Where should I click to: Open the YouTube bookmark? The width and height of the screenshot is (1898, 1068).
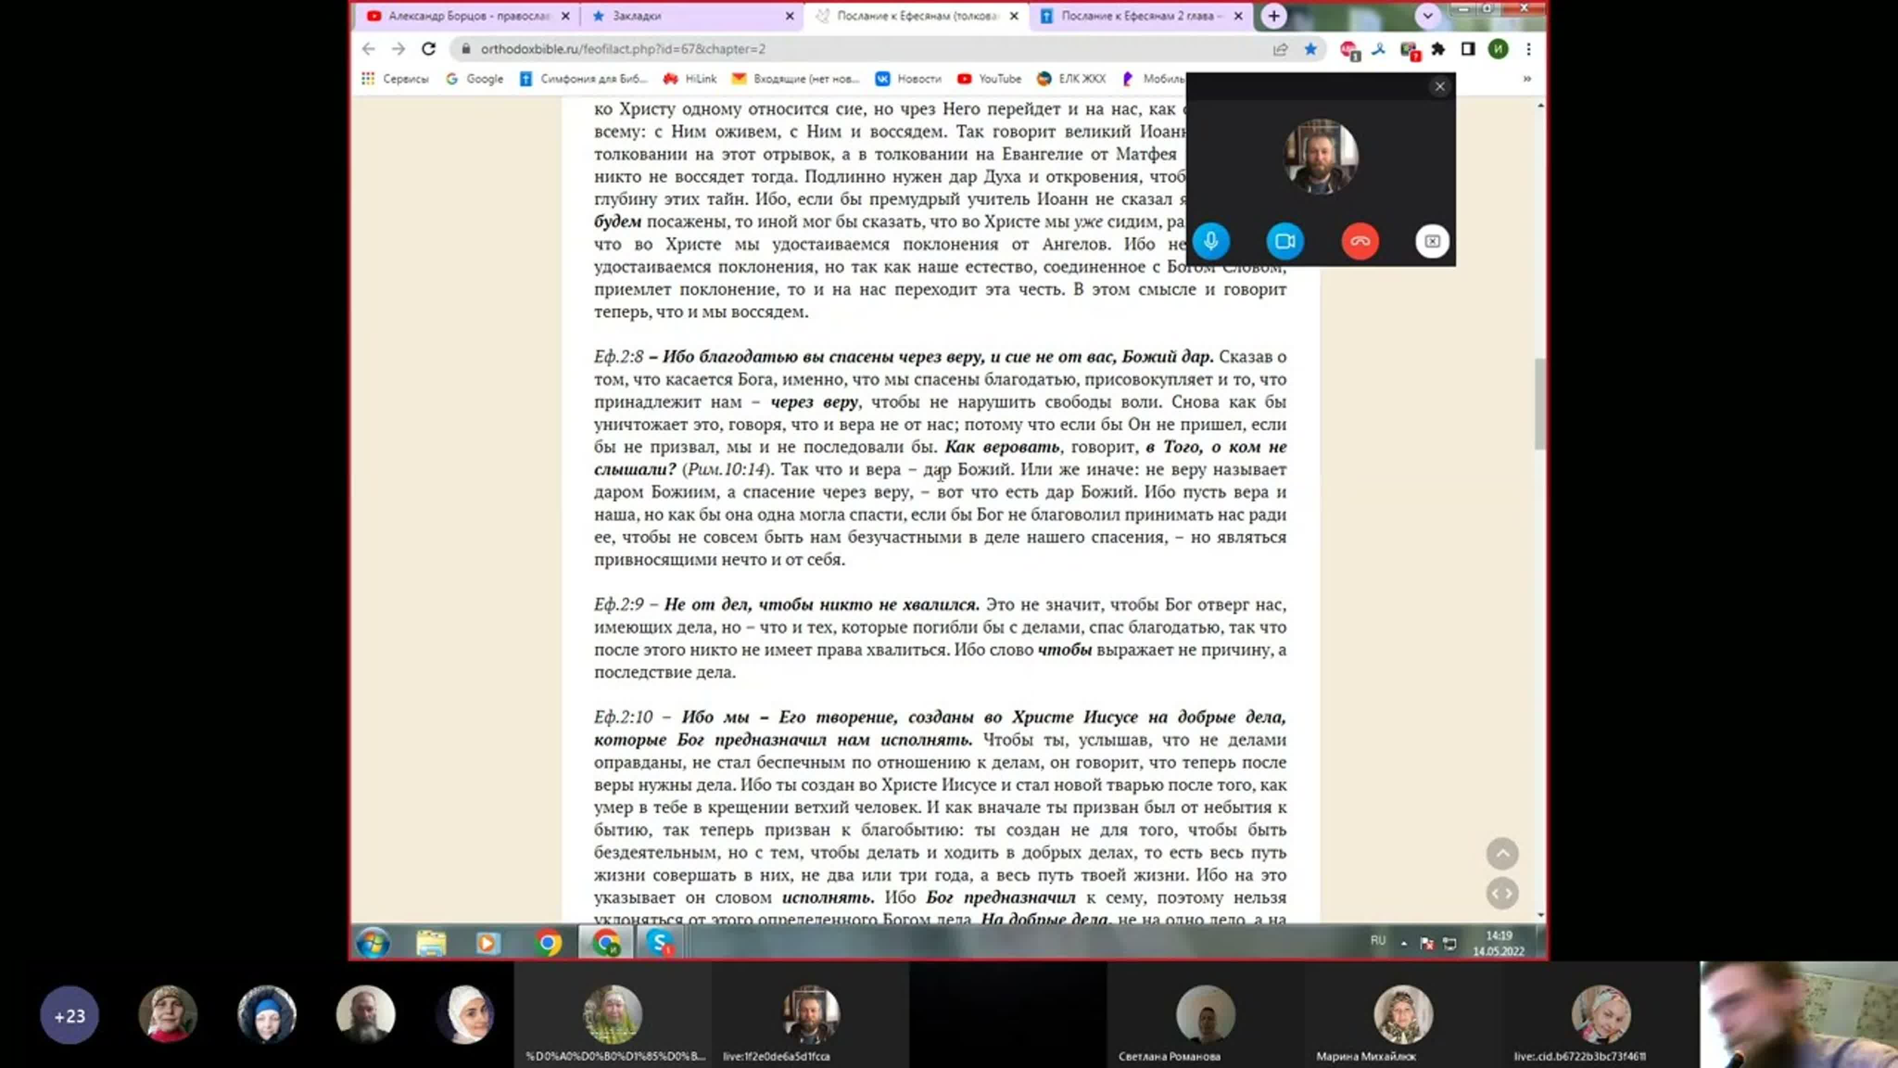989,78
